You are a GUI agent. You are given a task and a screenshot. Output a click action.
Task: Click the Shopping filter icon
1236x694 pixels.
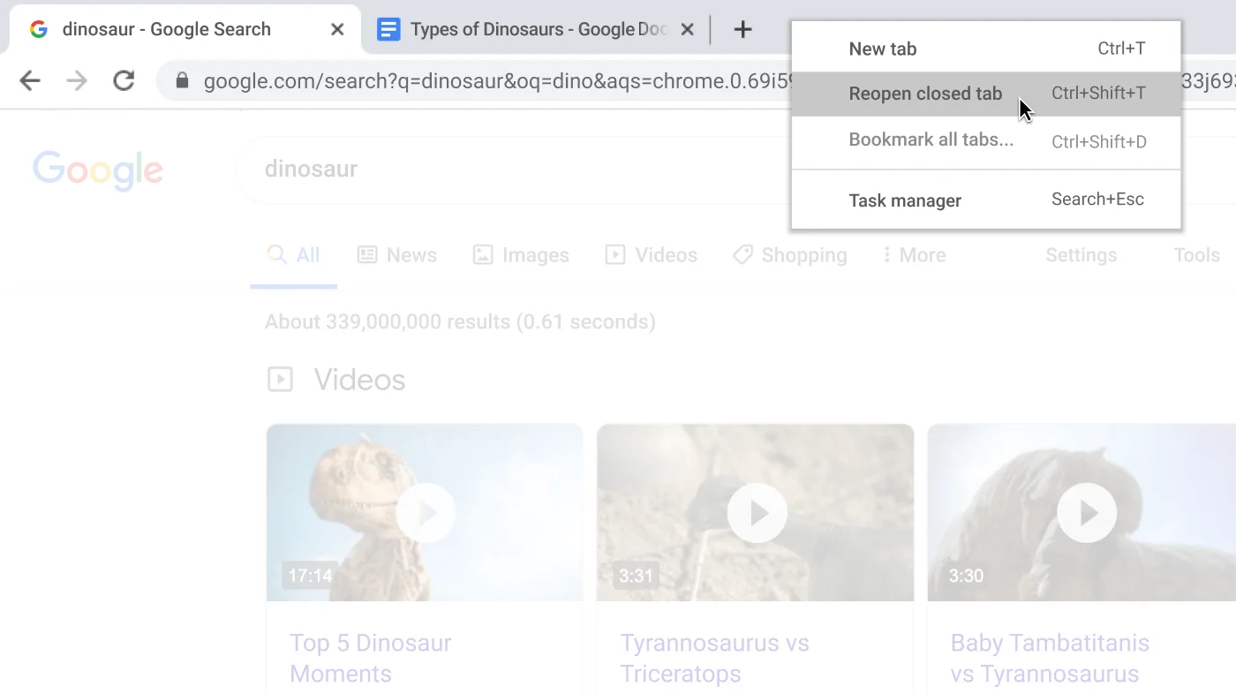tap(741, 254)
